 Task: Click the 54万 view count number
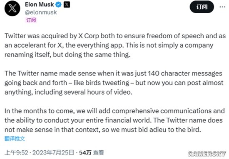(x=85, y=153)
